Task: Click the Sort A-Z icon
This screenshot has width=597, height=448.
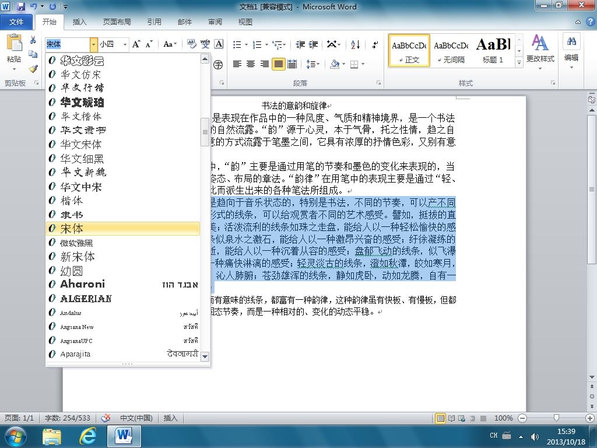Action: coord(355,44)
